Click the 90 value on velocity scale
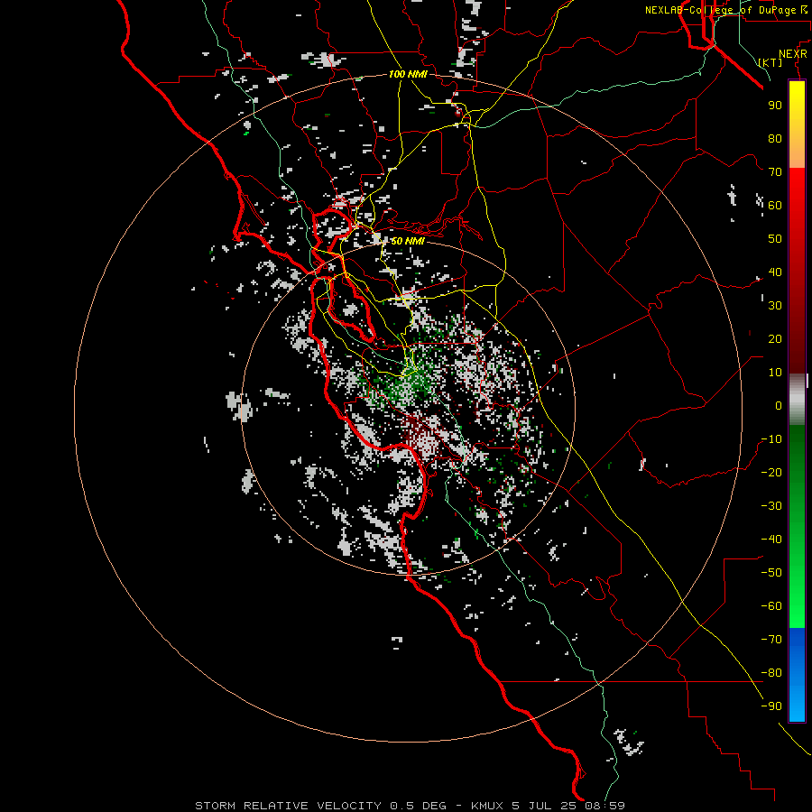812x812 pixels. tap(775, 106)
